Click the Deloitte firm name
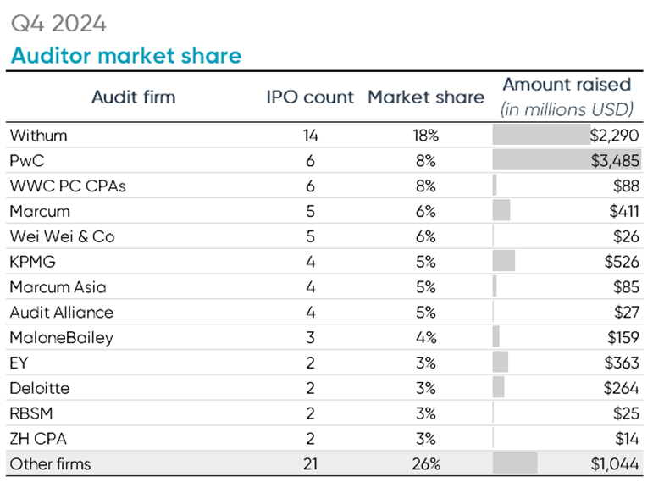Viewport: 653px width, 488px height. [40, 388]
